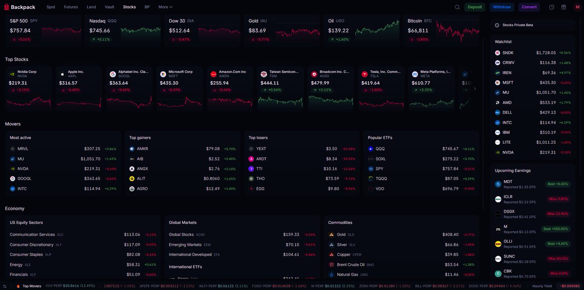584x290 pixels.
Task: Select TQQQ row in Popular ETFs
Action: click(x=421, y=179)
